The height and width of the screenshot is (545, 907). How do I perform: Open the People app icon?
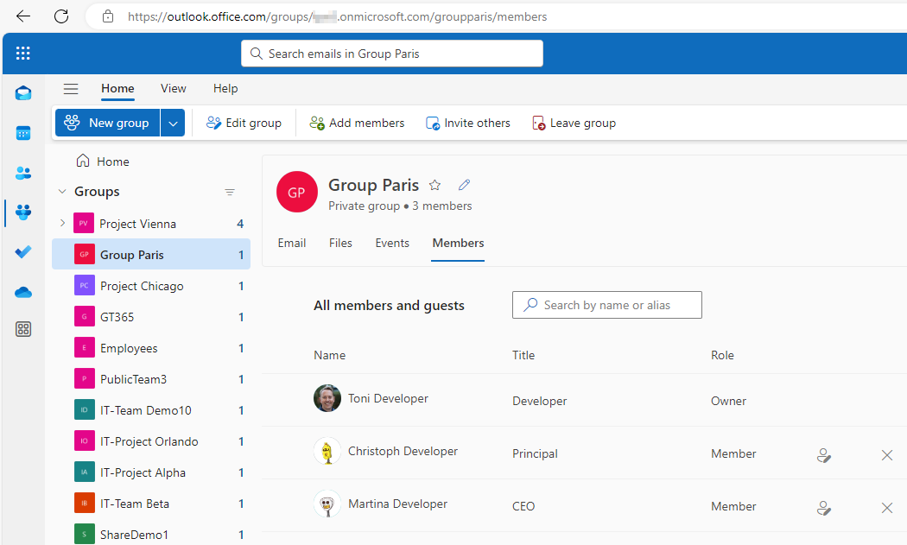tap(23, 173)
